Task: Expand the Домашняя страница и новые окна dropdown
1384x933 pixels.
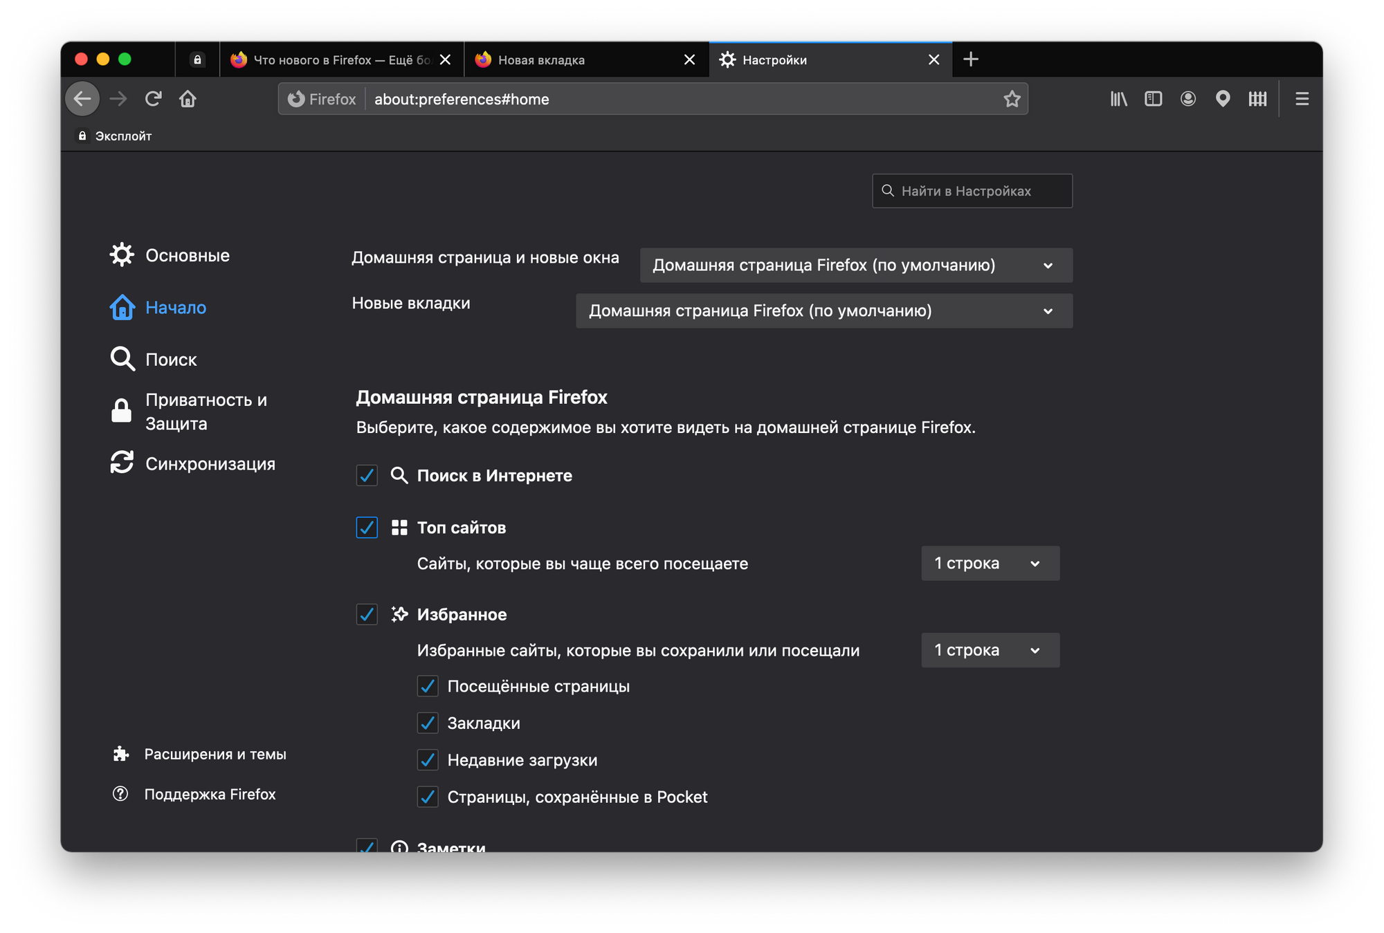Action: coord(856,266)
